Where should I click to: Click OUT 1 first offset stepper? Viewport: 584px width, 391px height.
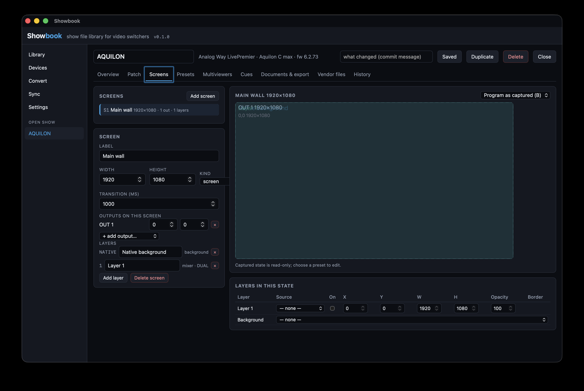click(171, 224)
